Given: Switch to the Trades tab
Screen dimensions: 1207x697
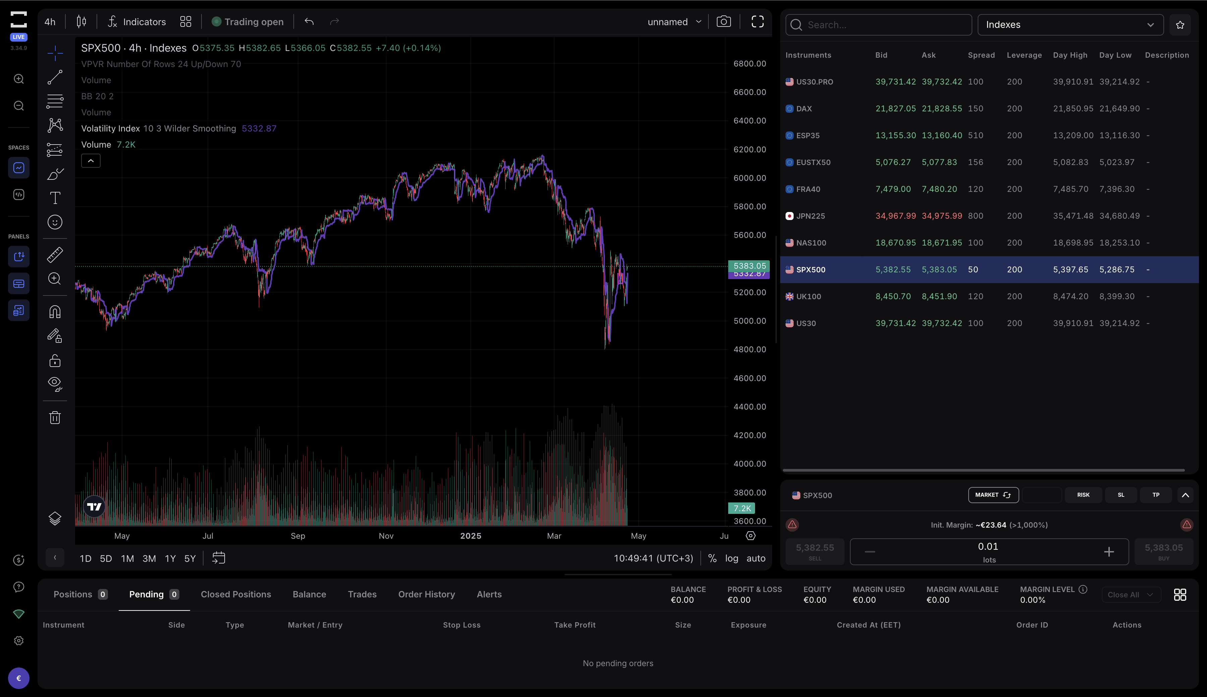Looking at the screenshot, I should point(362,595).
